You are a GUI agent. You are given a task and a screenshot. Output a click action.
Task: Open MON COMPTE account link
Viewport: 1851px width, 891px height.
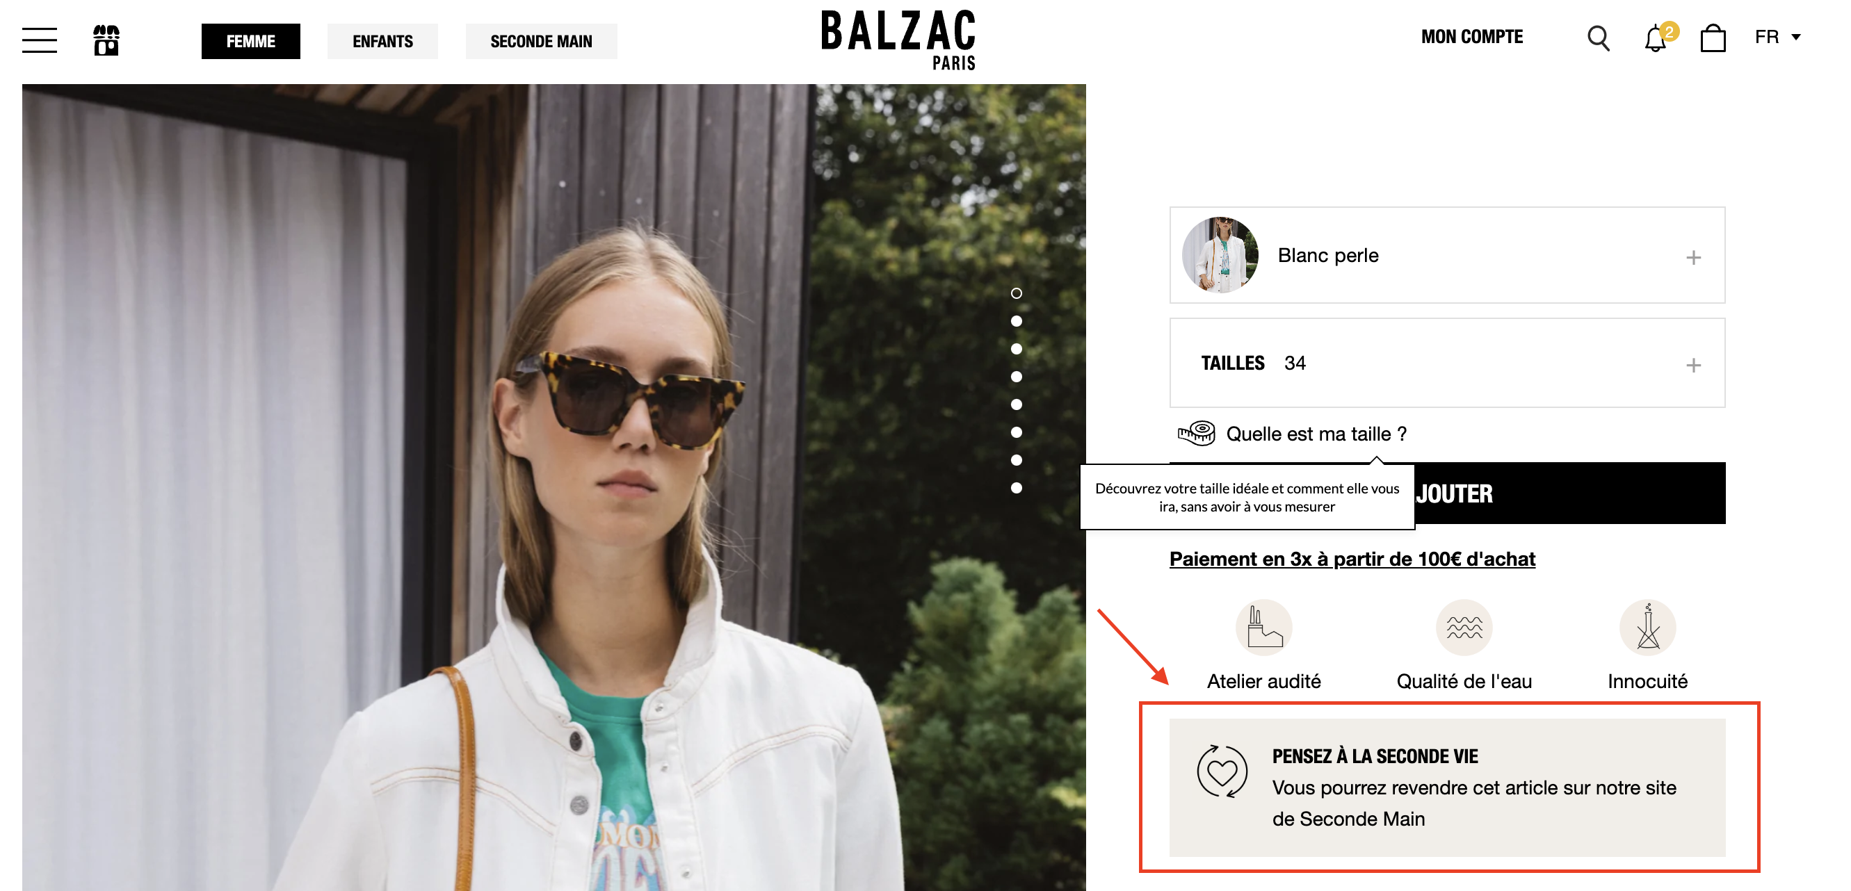tap(1471, 37)
